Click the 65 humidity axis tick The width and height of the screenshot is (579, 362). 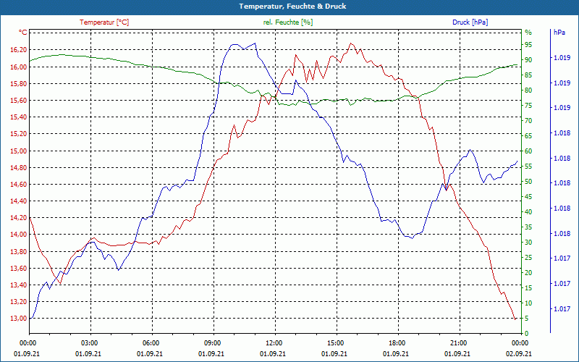click(x=528, y=136)
